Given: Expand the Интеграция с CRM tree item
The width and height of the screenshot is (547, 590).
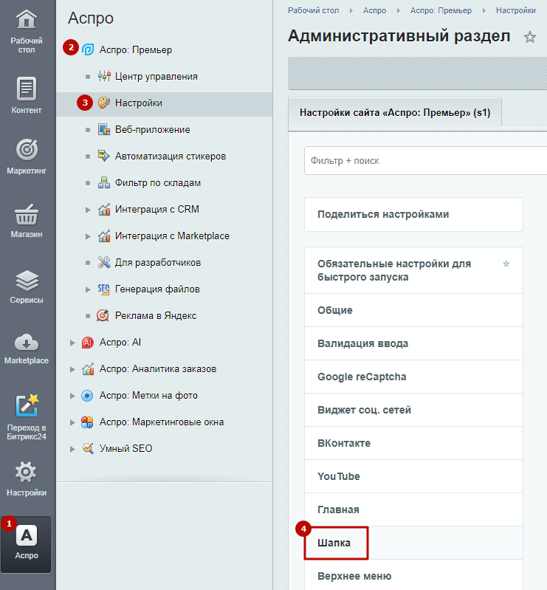Looking at the screenshot, I should click(88, 210).
